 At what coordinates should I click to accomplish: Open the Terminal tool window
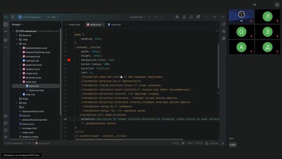6,123
